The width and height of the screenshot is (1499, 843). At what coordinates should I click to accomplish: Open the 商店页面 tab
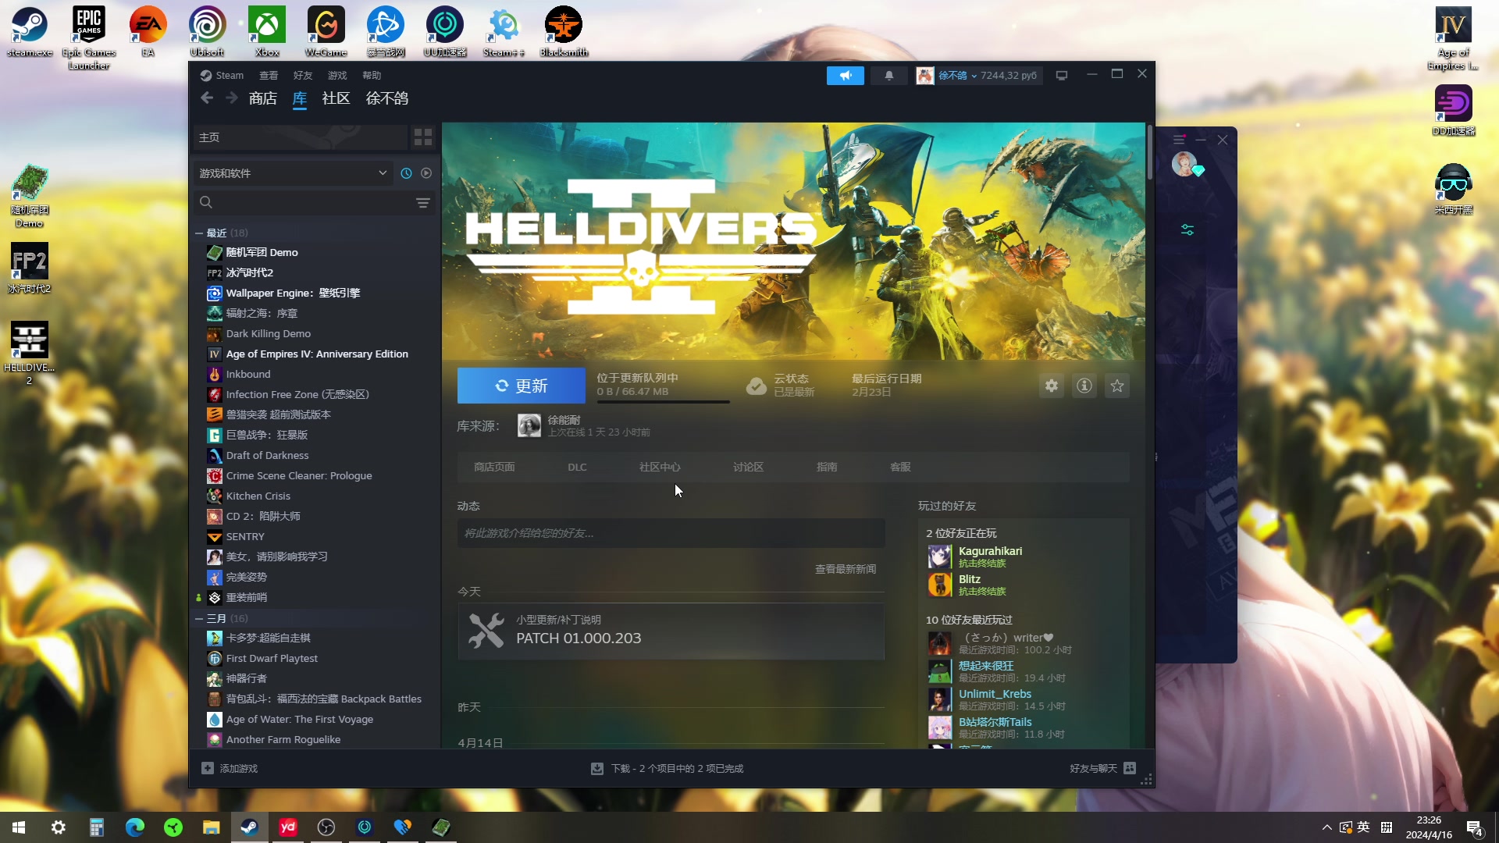(494, 467)
